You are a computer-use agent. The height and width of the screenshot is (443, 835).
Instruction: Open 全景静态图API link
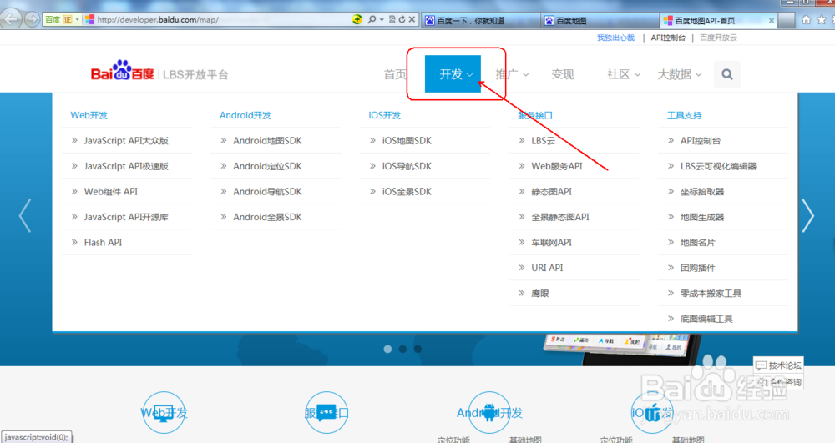pyautogui.click(x=560, y=217)
